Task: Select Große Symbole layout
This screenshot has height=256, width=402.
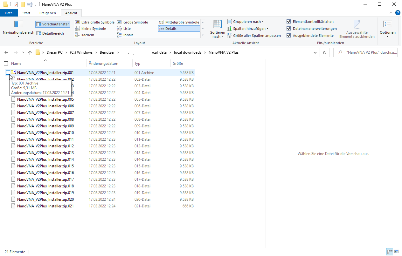Action: pos(132,22)
